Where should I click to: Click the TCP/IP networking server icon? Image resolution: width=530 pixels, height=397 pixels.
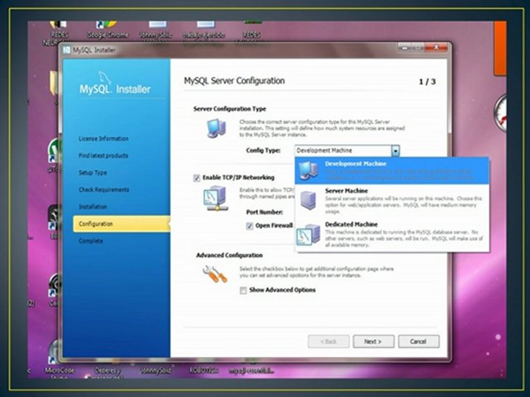click(215, 199)
